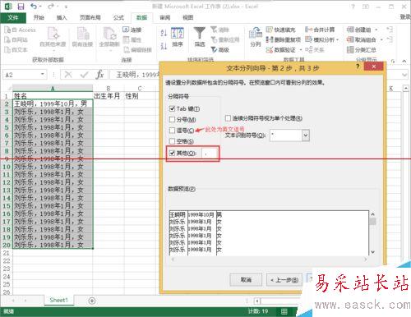
Task: Enable the 空格 (space) delimiter checkbox
Action: point(172,141)
